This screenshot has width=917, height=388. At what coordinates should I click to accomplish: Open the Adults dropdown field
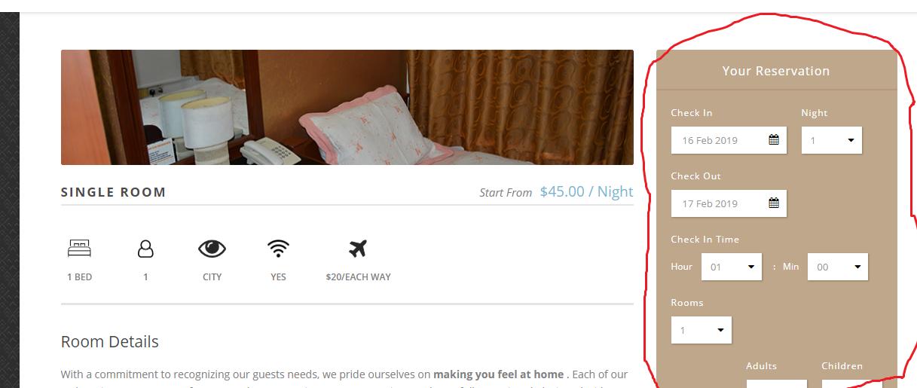pos(776,383)
